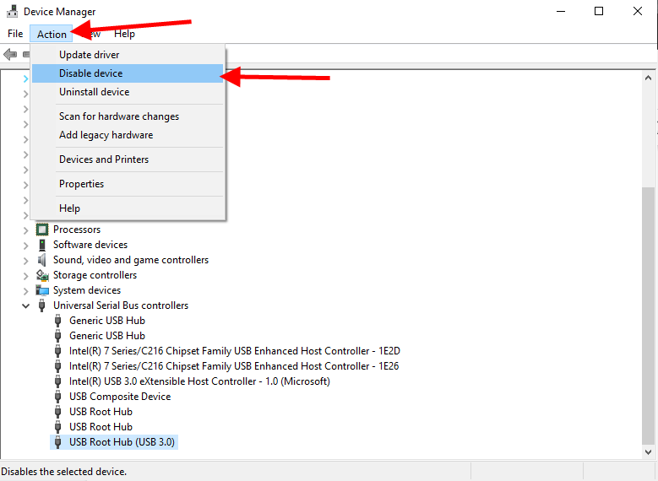Click the System devices folder icon
658x481 pixels.
[x=42, y=290]
